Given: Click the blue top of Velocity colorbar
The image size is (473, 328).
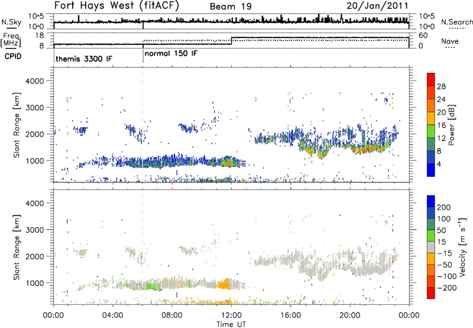Looking at the screenshot, I should pos(431,201).
